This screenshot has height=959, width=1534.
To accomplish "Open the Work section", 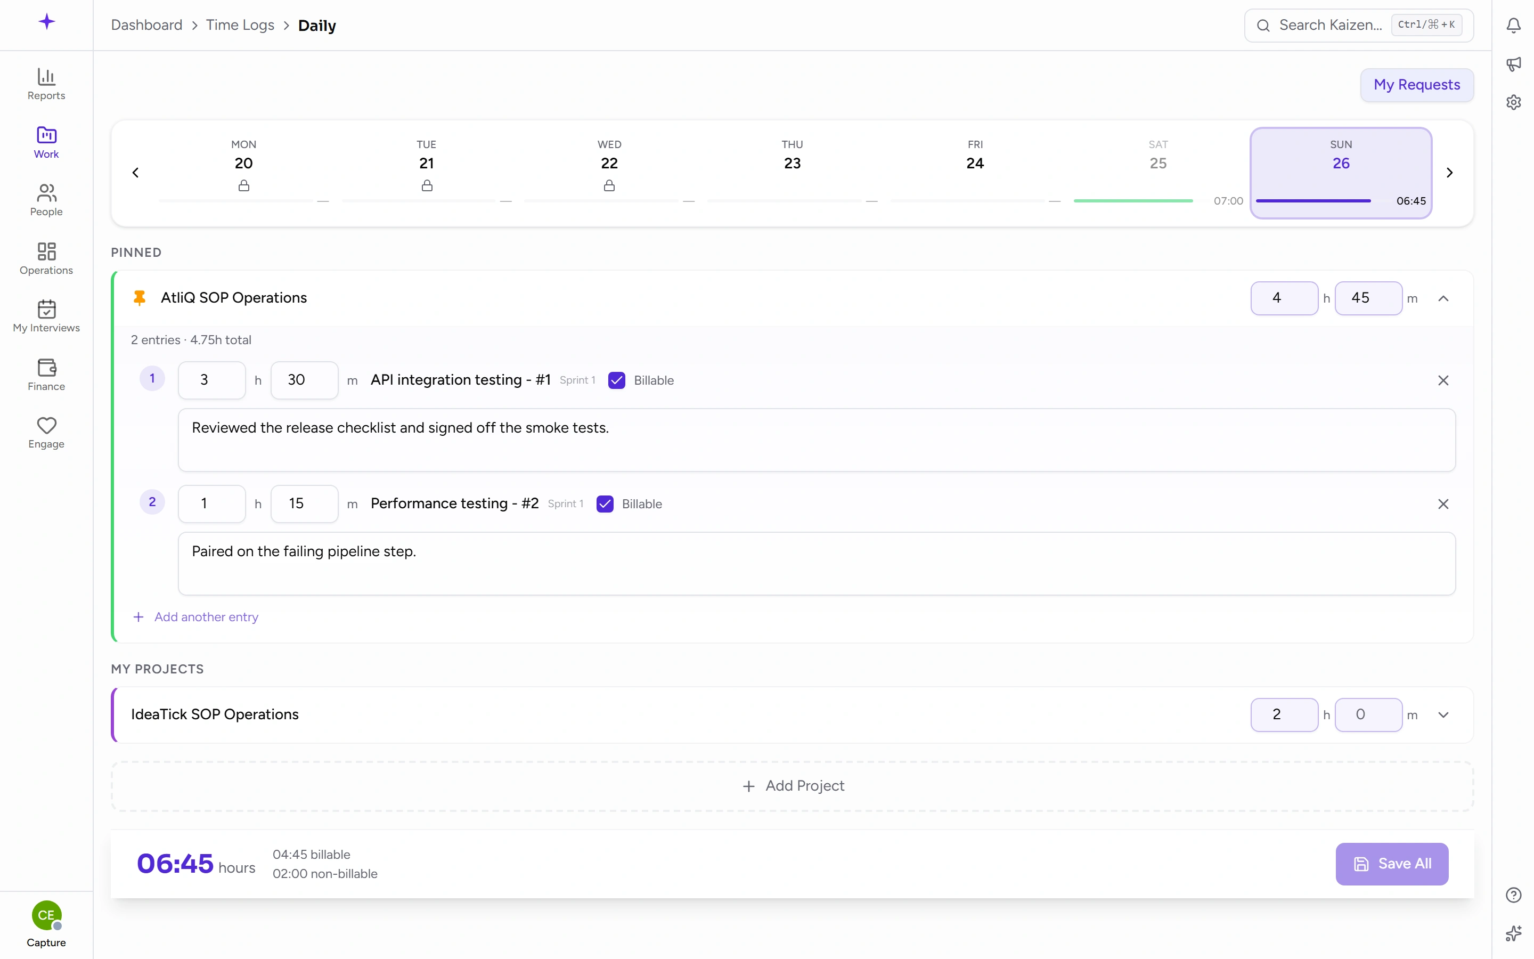I will [x=46, y=143].
